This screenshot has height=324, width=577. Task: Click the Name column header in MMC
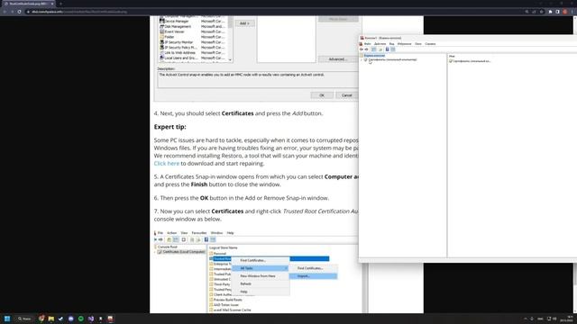coord(452,56)
